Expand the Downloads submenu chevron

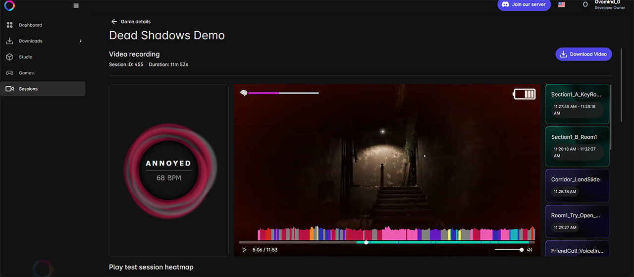81,41
